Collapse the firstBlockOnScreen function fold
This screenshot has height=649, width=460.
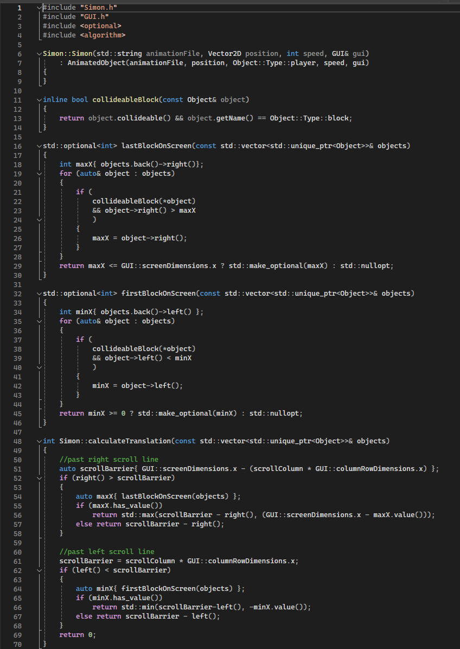pyautogui.click(x=38, y=293)
